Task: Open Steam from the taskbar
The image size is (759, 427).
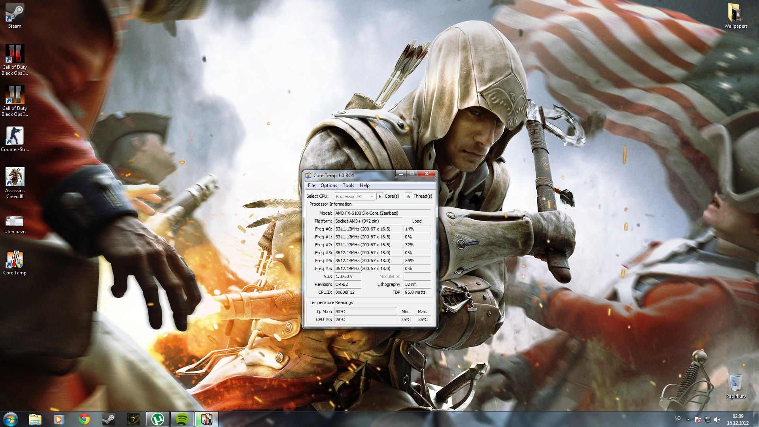Action: (108, 419)
